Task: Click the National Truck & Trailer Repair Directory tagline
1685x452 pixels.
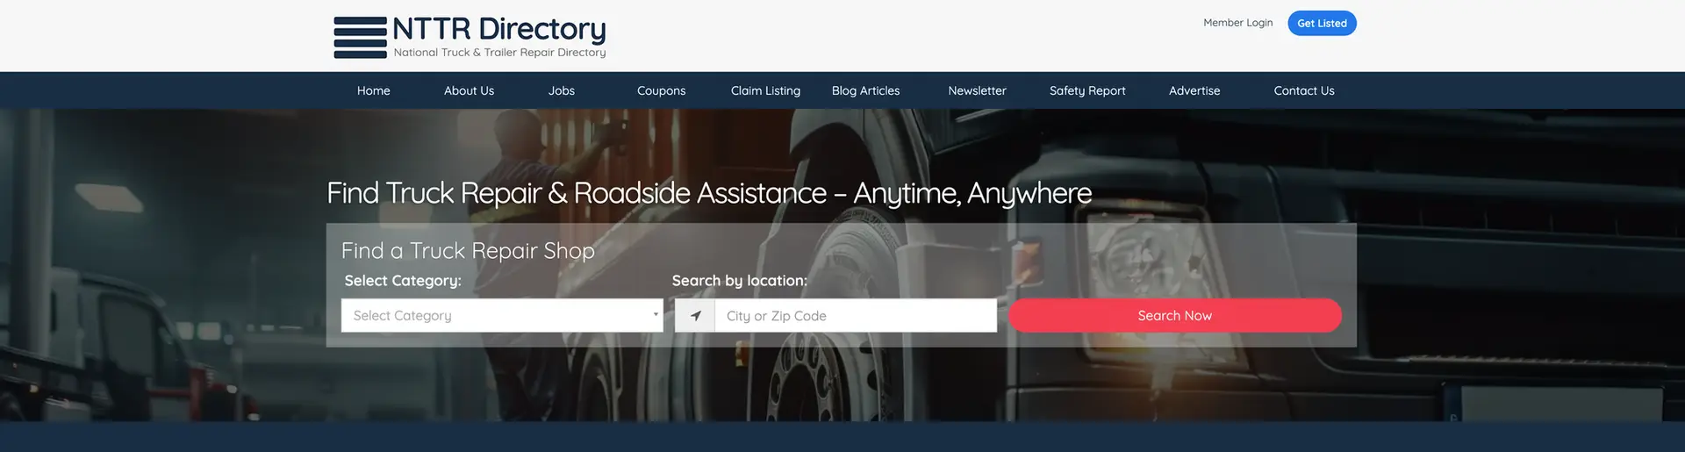Action: (x=499, y=53)
